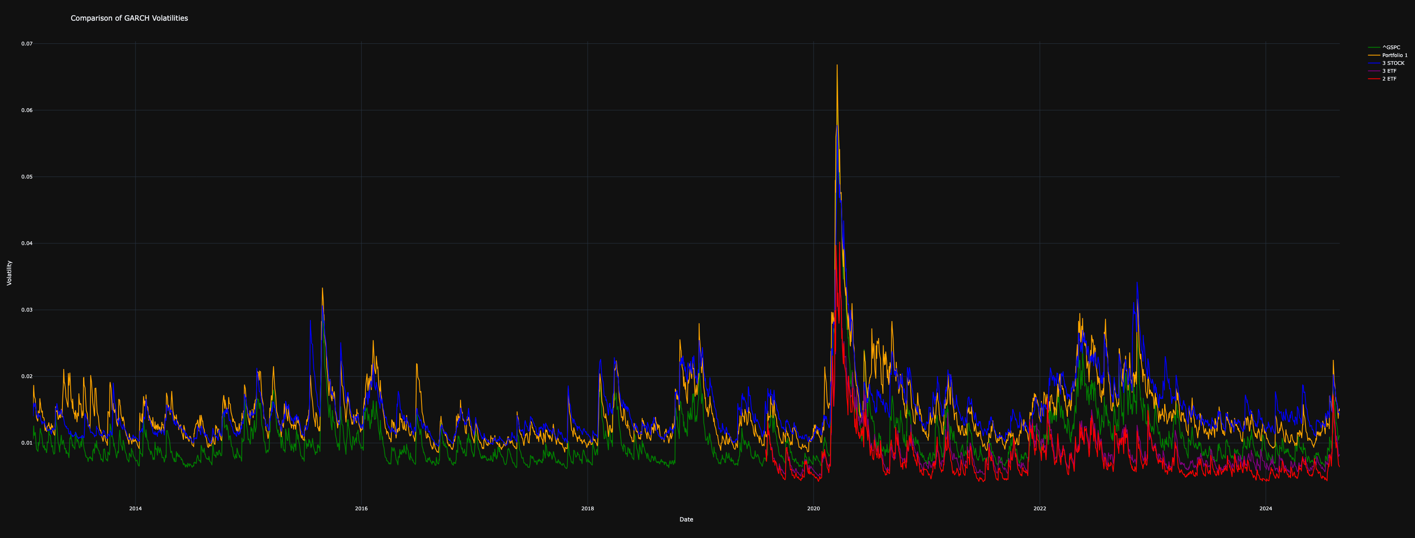1415x538 pixels.
Task: Click the red 2 ETF legend line swatch
Action: pyautogui.click(x=1375, y=79)
